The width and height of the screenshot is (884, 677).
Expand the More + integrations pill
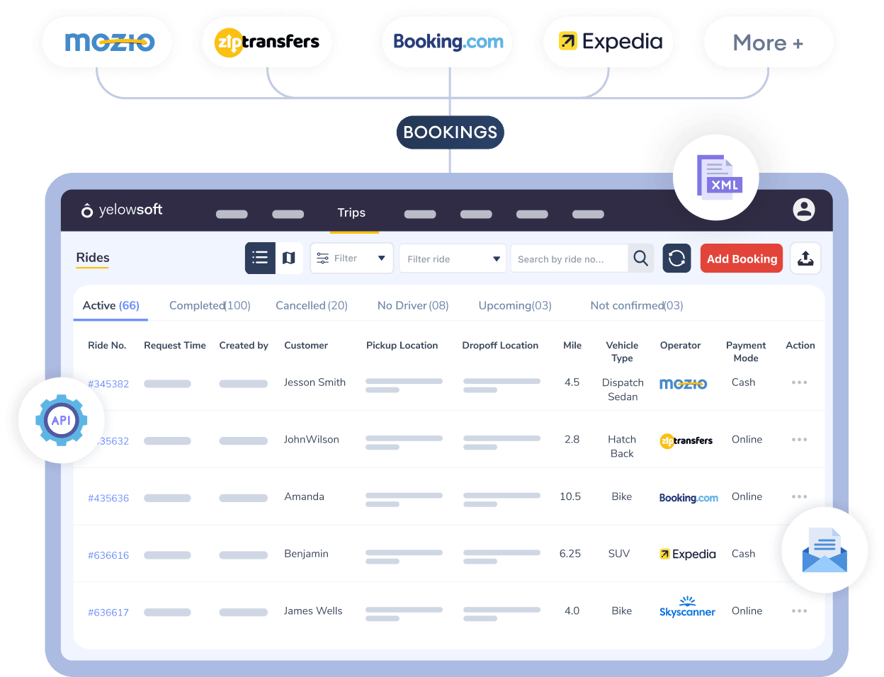[x=768, y=43]
